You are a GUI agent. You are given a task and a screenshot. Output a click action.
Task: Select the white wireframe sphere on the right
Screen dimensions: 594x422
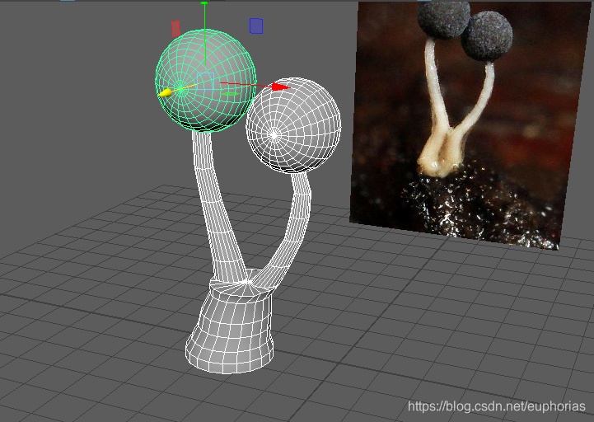(293, 125)
